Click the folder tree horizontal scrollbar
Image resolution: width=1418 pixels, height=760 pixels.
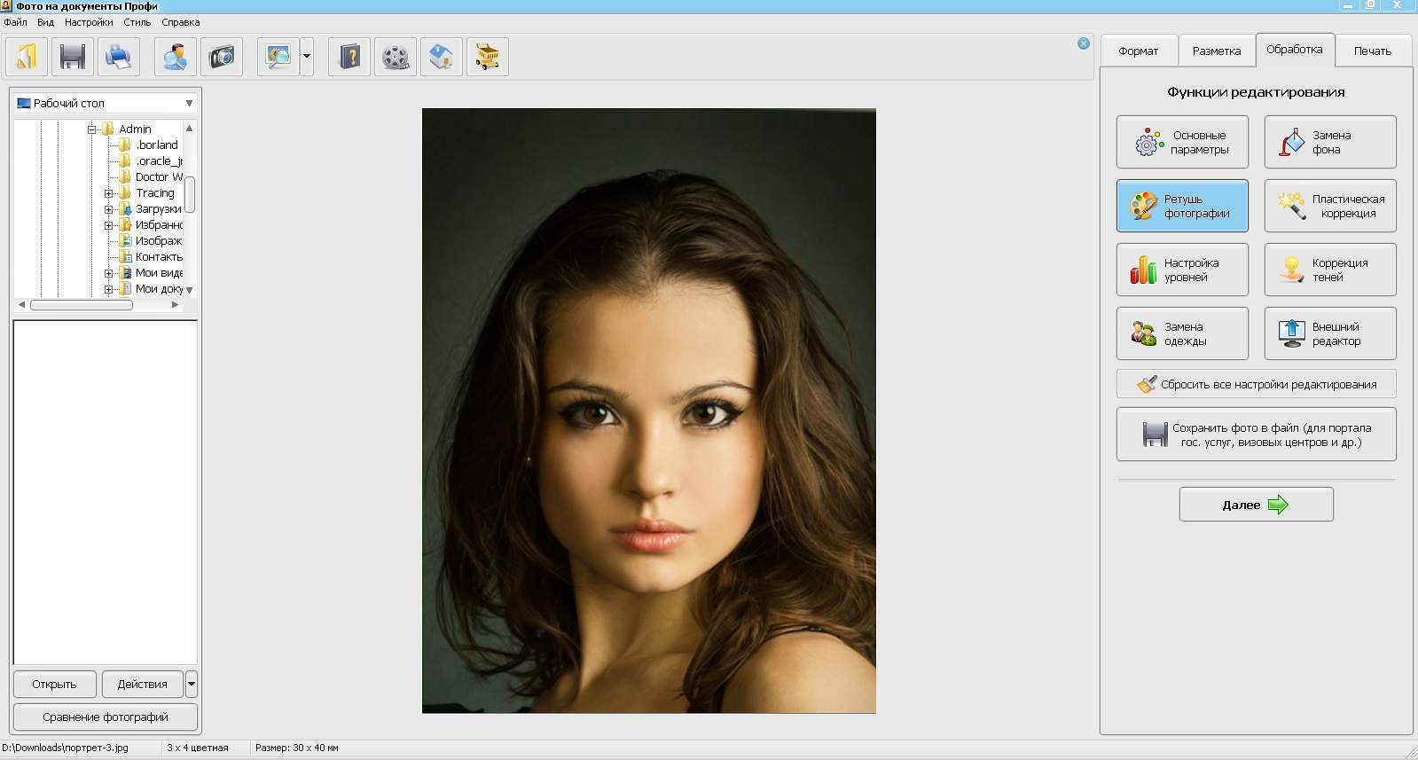click(x=82, y=305)
